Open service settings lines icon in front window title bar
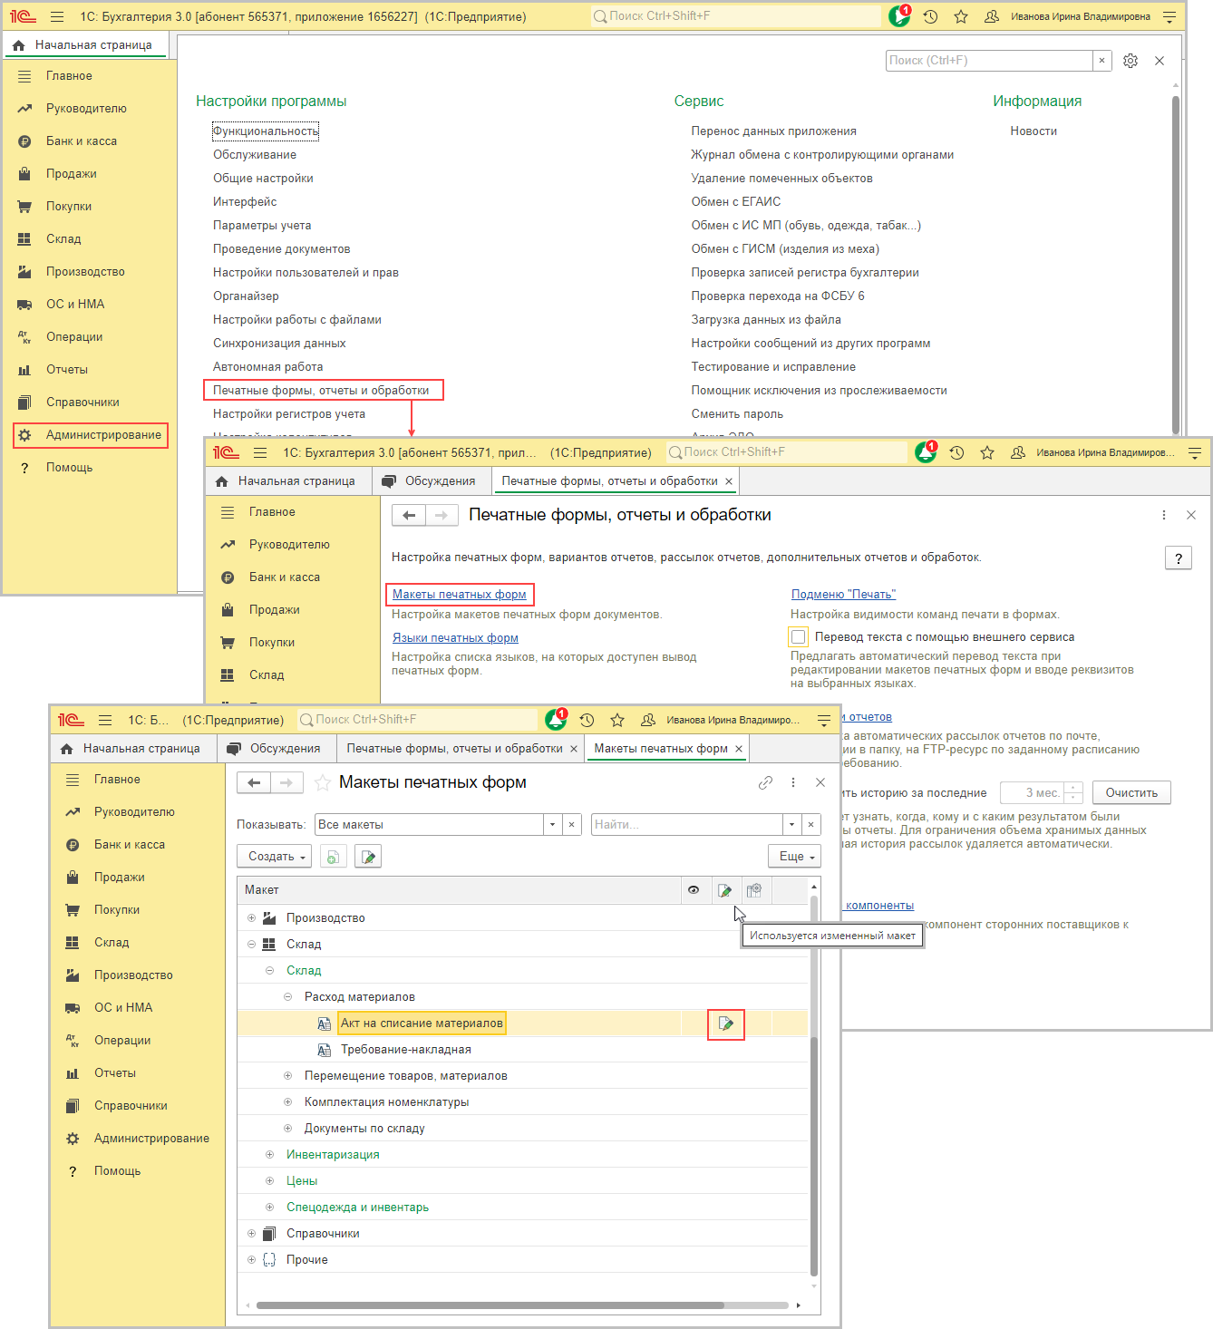 point(824,720)
